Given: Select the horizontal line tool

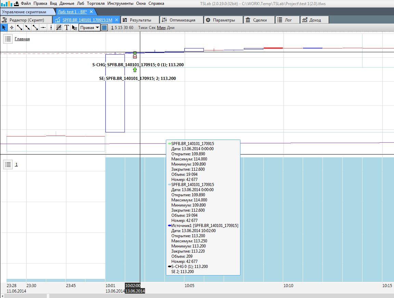Looking at the screenshot, I should tap(43, 28).
